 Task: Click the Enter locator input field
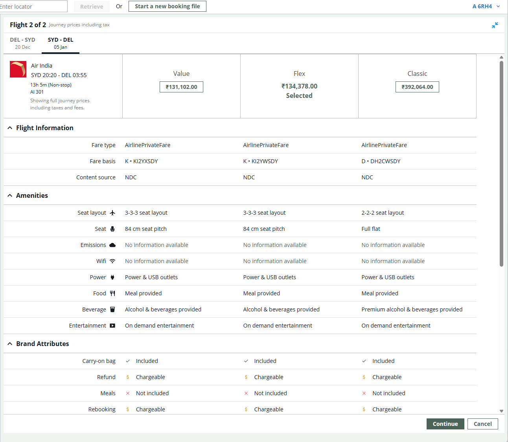(x=33, y=6)
